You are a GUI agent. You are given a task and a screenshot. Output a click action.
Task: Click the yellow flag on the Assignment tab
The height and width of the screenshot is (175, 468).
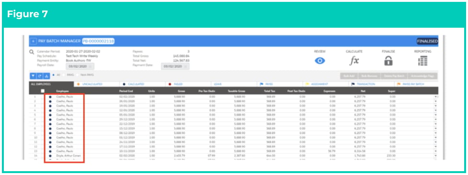coord(307,84)
